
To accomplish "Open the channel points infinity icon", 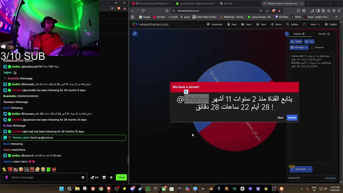I will 95,177.
